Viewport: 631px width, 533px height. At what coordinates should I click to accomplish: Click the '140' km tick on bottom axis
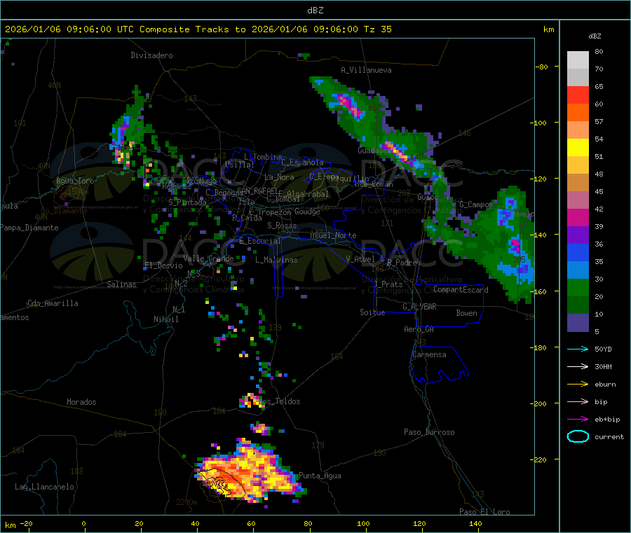coord(475,523)
